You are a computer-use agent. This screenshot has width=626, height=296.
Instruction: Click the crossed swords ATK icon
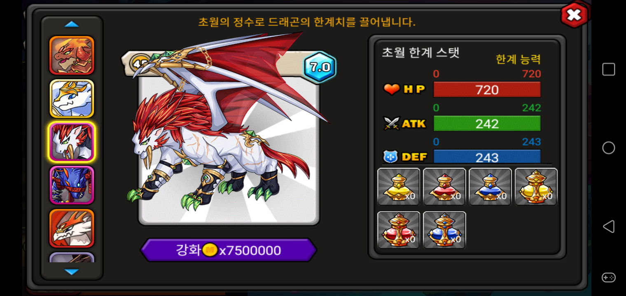392,123
